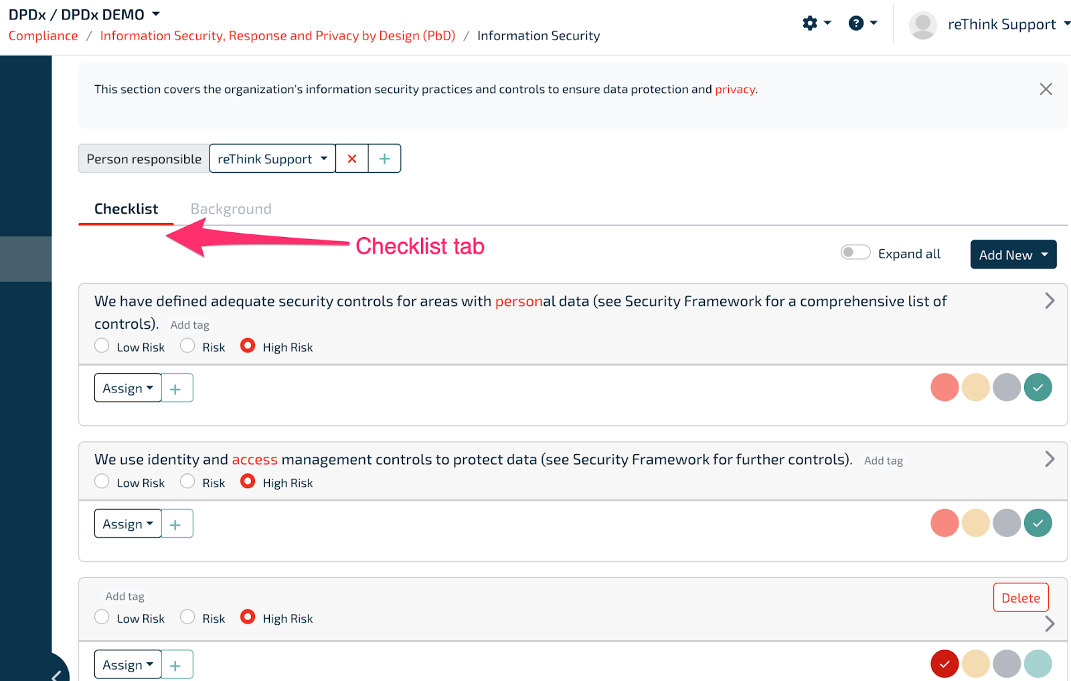
Task: Mark the access management item with the green check circle
Action: [1038, 522]
